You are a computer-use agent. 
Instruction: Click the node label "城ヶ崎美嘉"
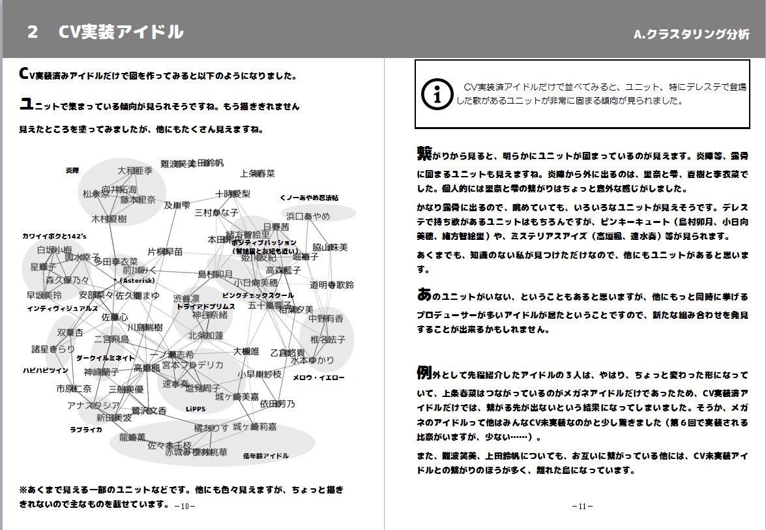[x=237, y=397]
